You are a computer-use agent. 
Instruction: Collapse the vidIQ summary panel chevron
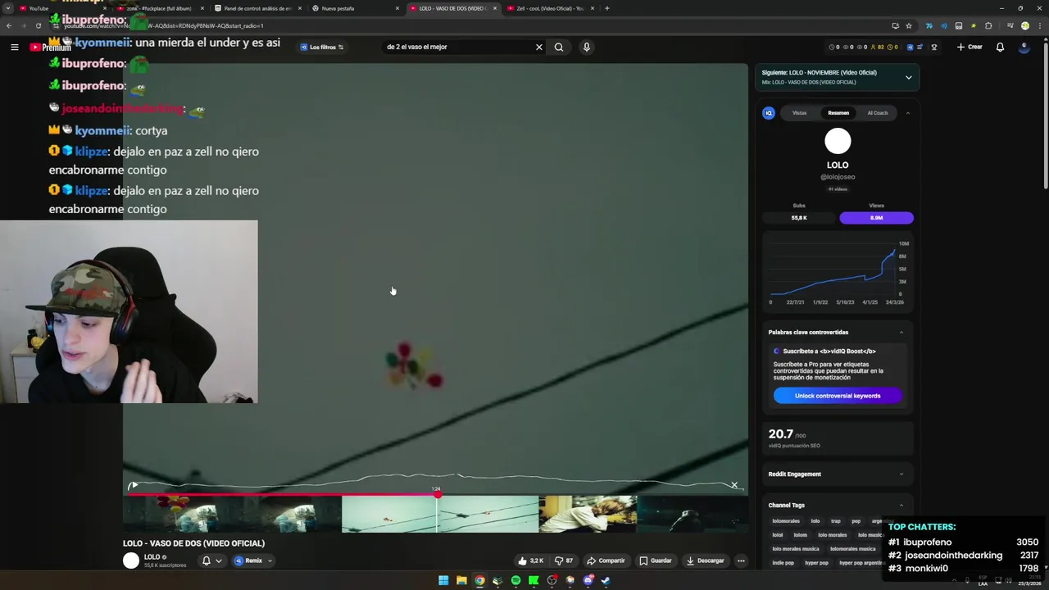click(x=907, y=113)
